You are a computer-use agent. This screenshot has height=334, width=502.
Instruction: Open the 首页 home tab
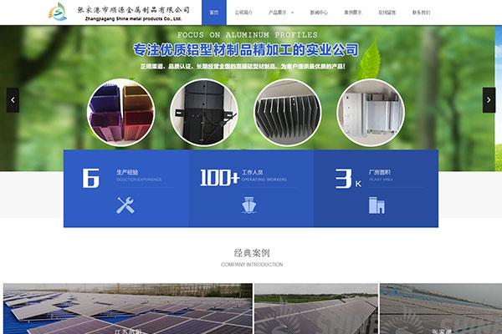tap(214, 13)
